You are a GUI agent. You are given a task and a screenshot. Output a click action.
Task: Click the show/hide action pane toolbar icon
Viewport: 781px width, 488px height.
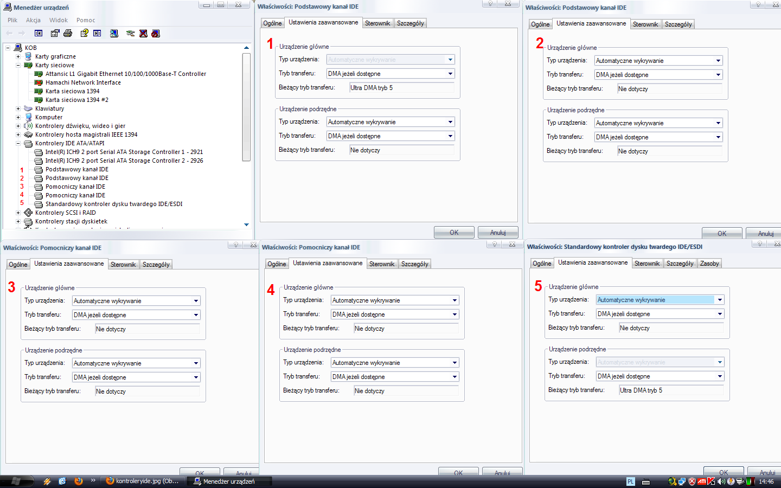[x=97, y=34]
